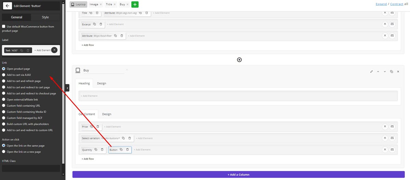Move Buy column down with chevron
The width and height of the screenshot is (410, 180).
[x=385, y=72]
